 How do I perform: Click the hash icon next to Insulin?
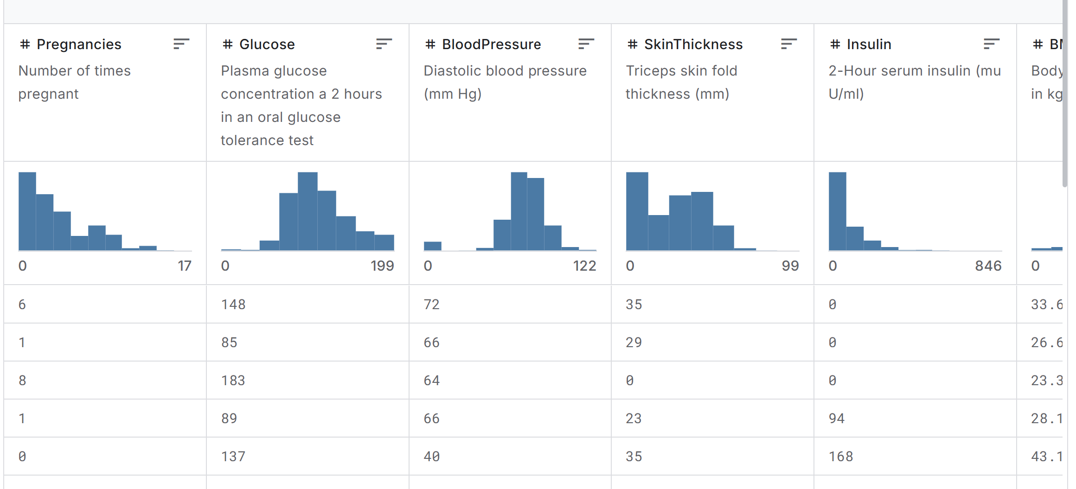pos(835,44)
